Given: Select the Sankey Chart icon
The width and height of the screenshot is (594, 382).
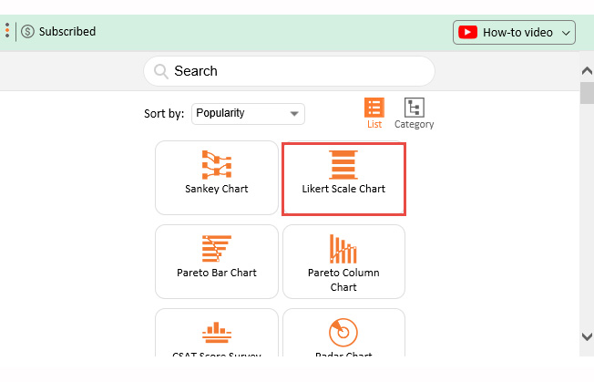Looking at the screenshot, I should pos(216,164).
